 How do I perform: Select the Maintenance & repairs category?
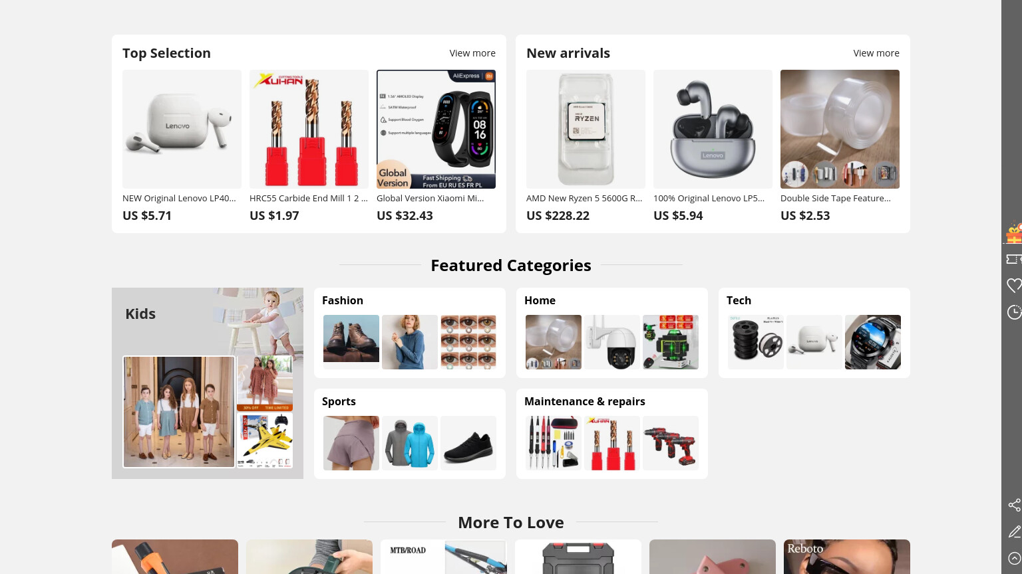[x=585, y=401]
